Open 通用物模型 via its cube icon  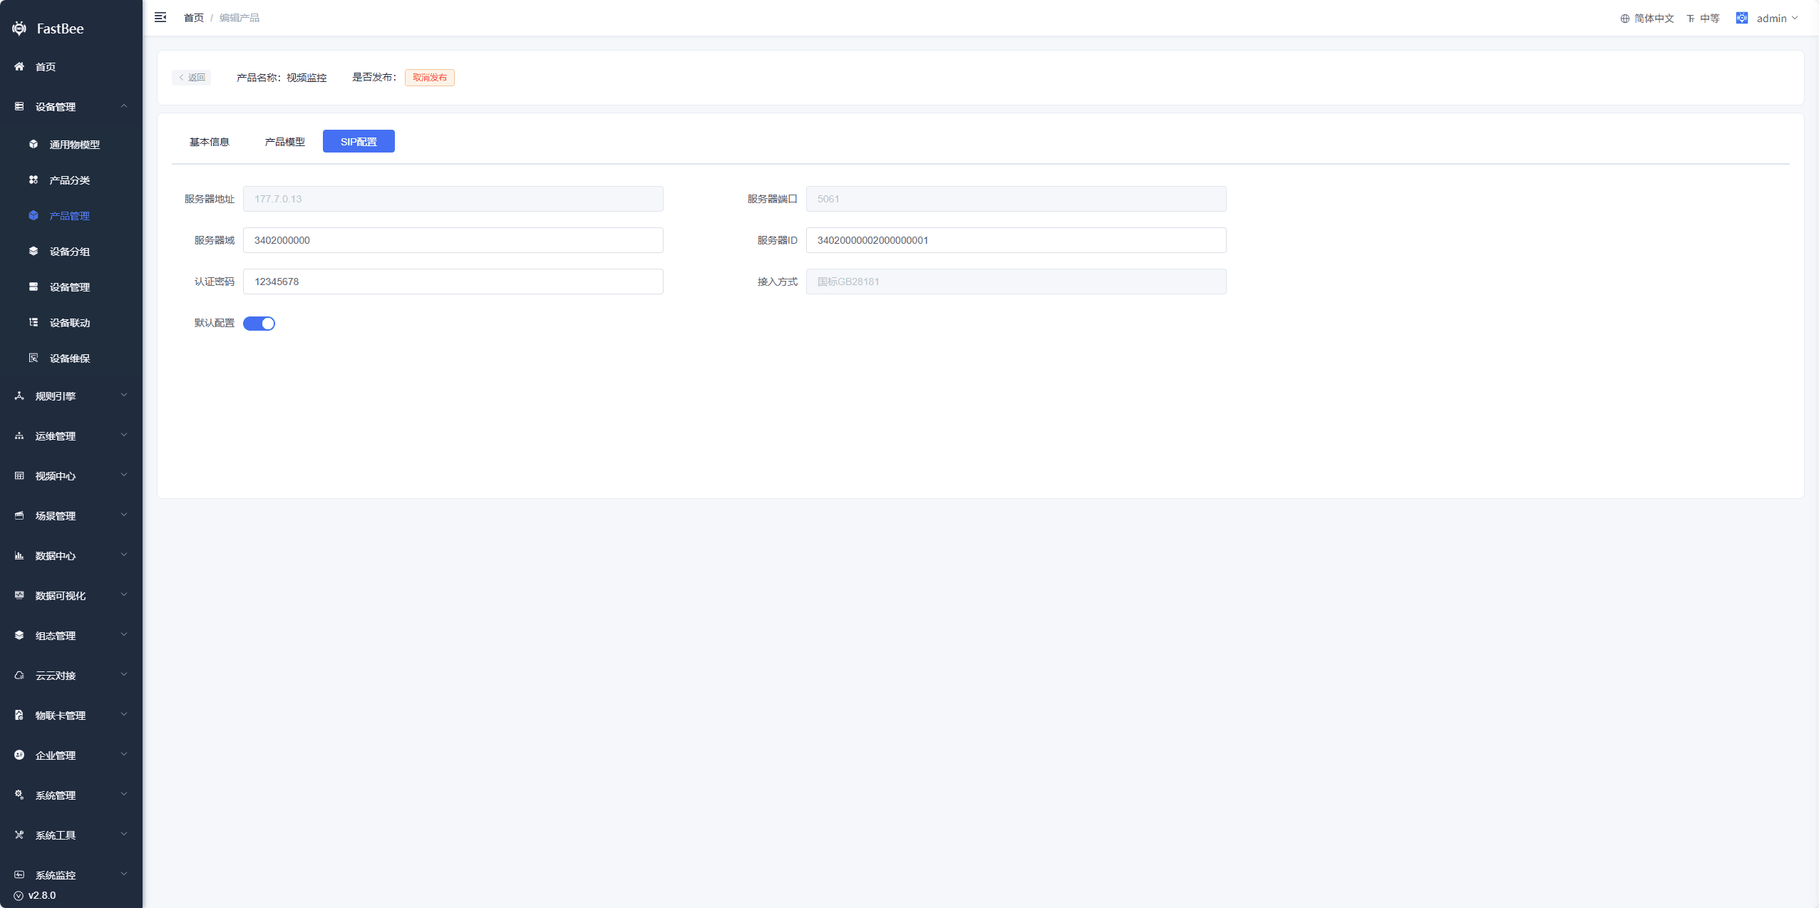[x=34, y=144]
